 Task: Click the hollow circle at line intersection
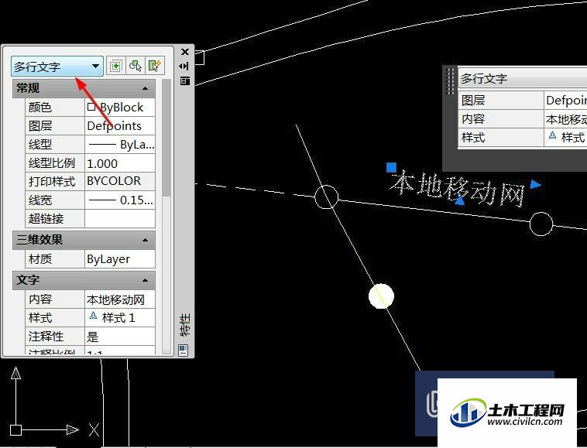[x=327, y=197]
